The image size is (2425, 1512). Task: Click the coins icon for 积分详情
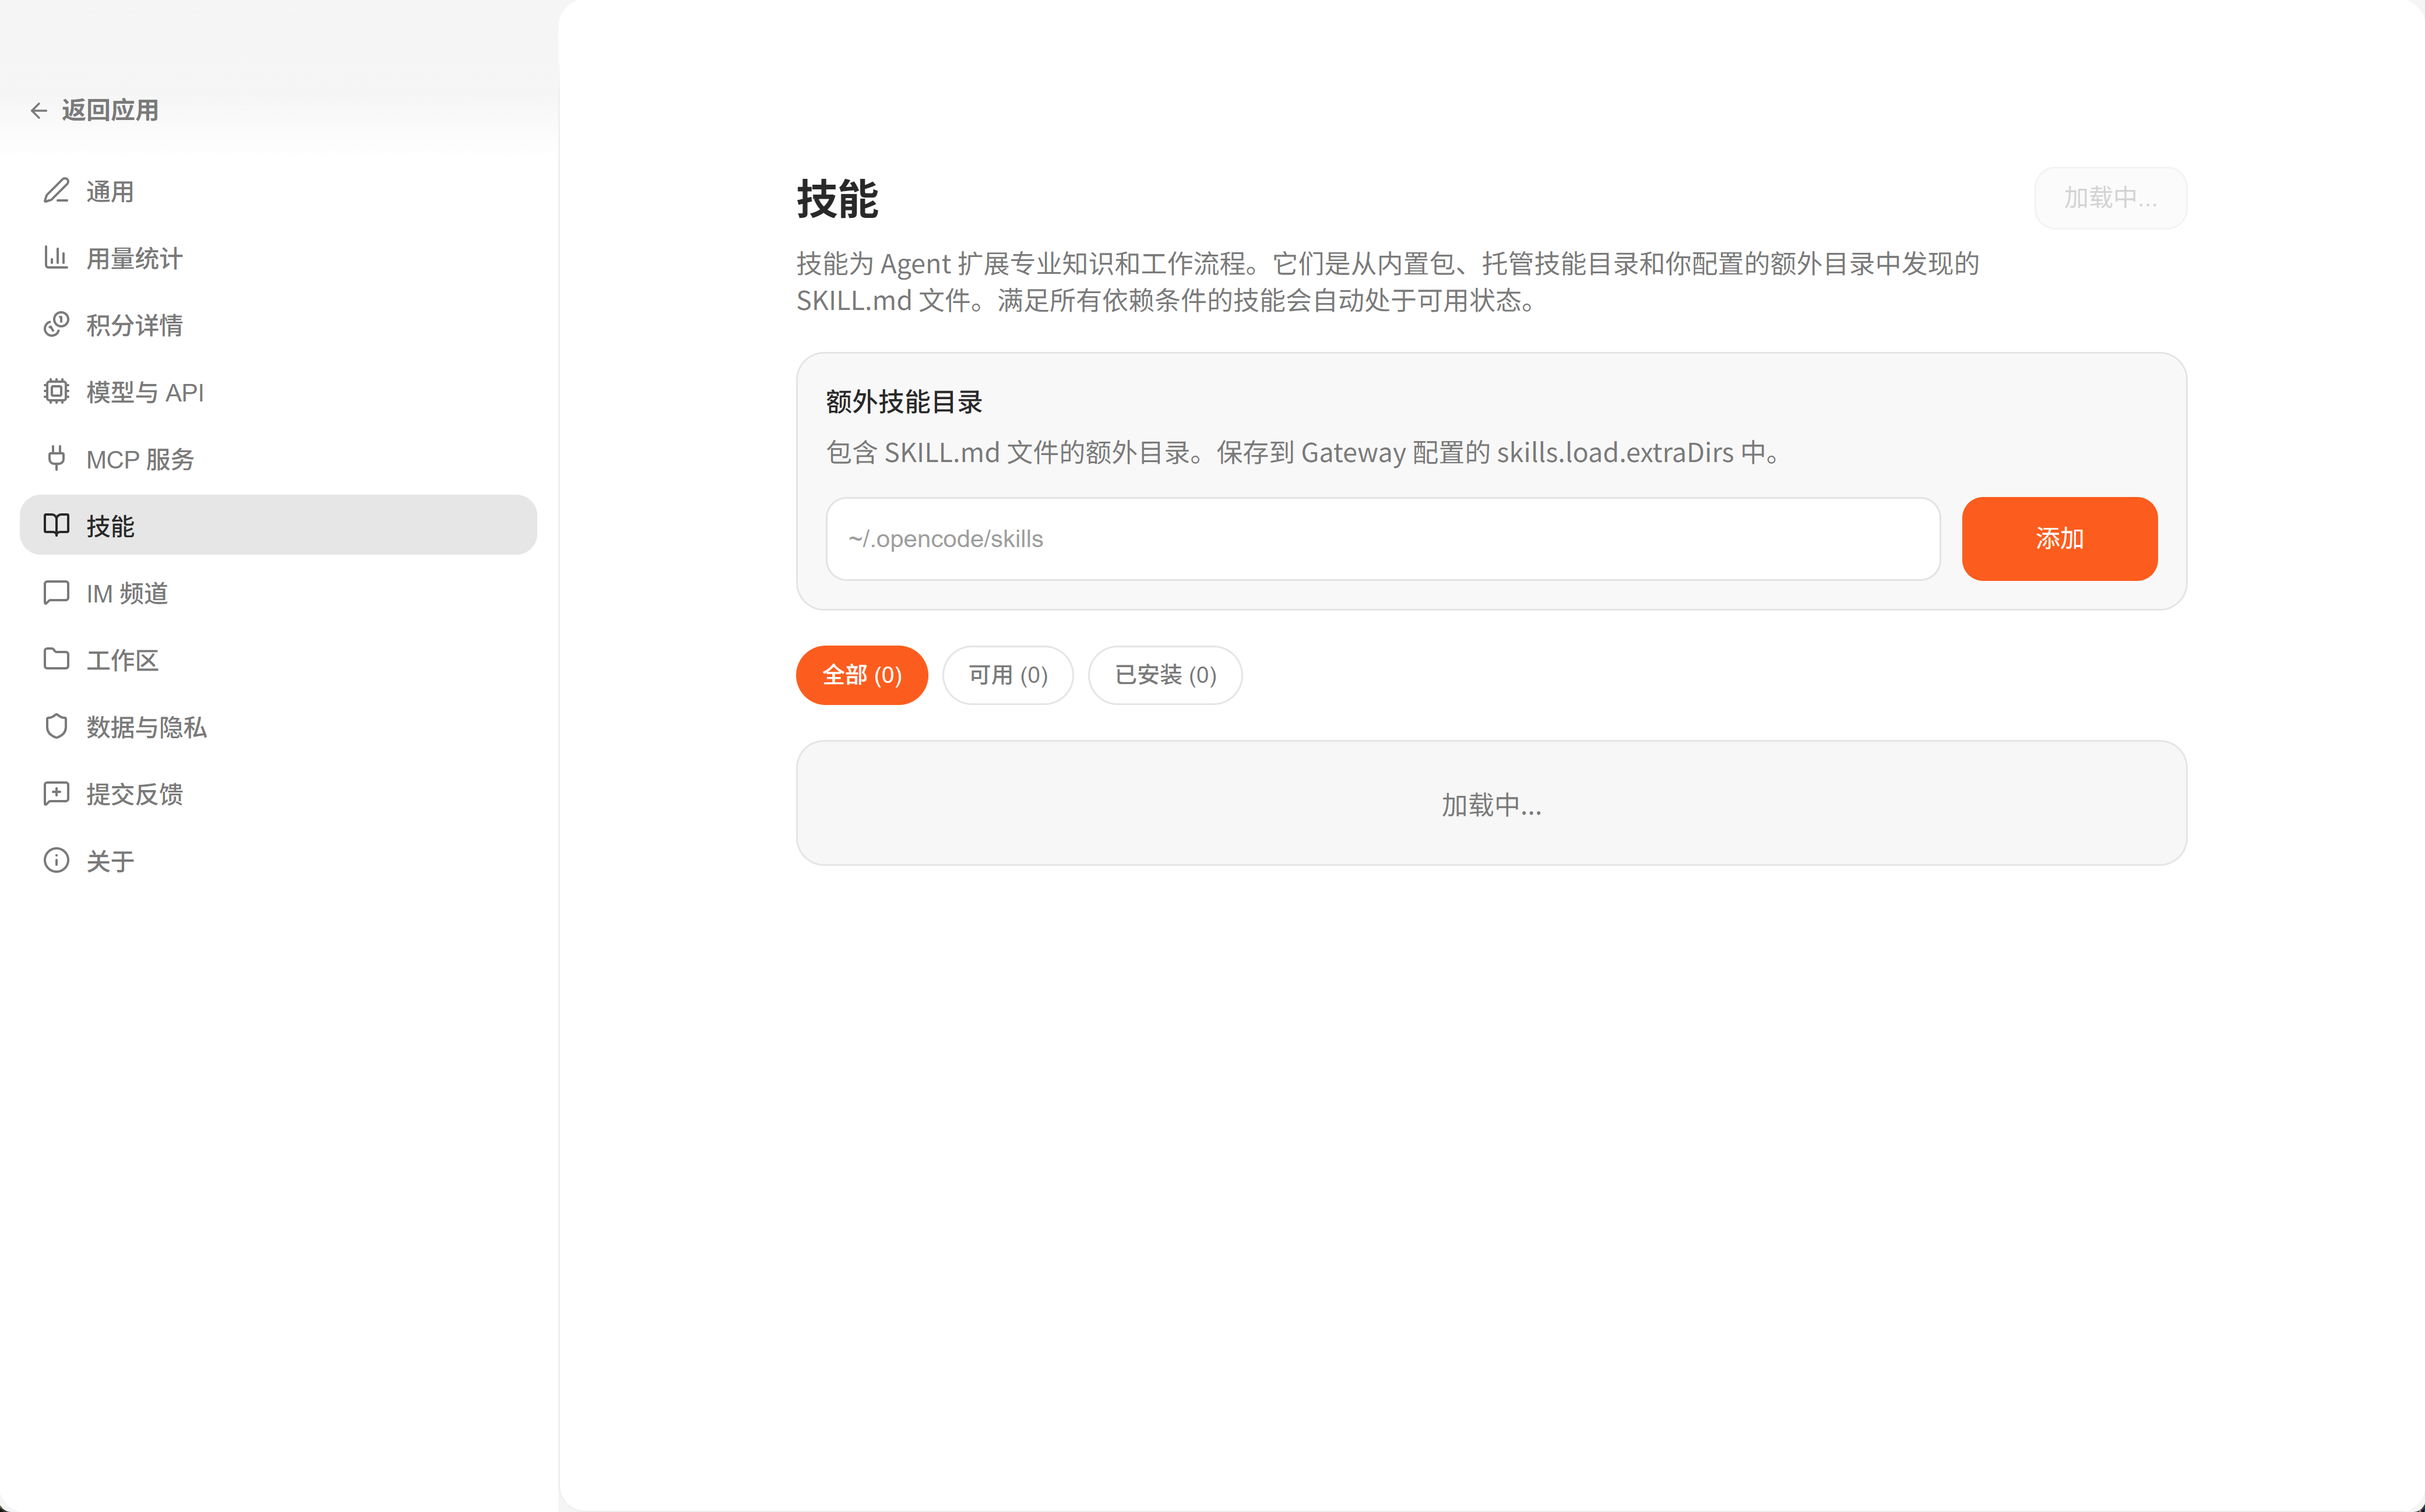[x=56, y=324]
